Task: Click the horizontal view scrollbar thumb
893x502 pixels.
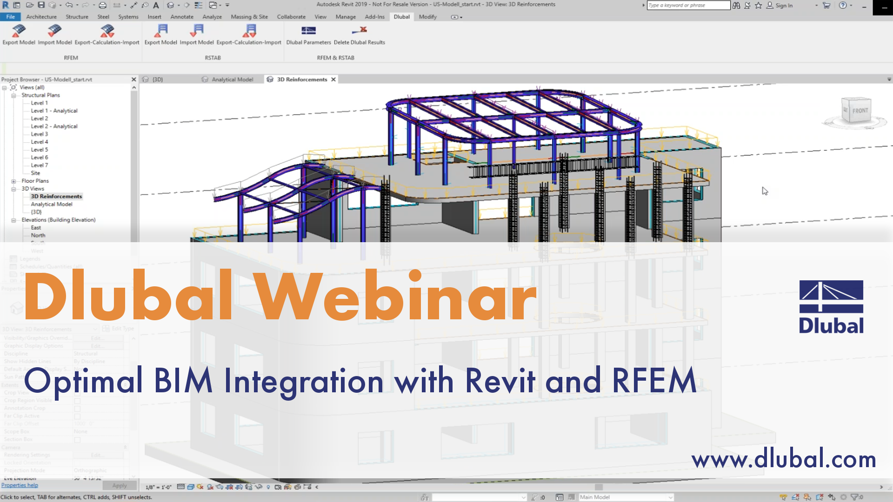Action: tap(599, 487)
